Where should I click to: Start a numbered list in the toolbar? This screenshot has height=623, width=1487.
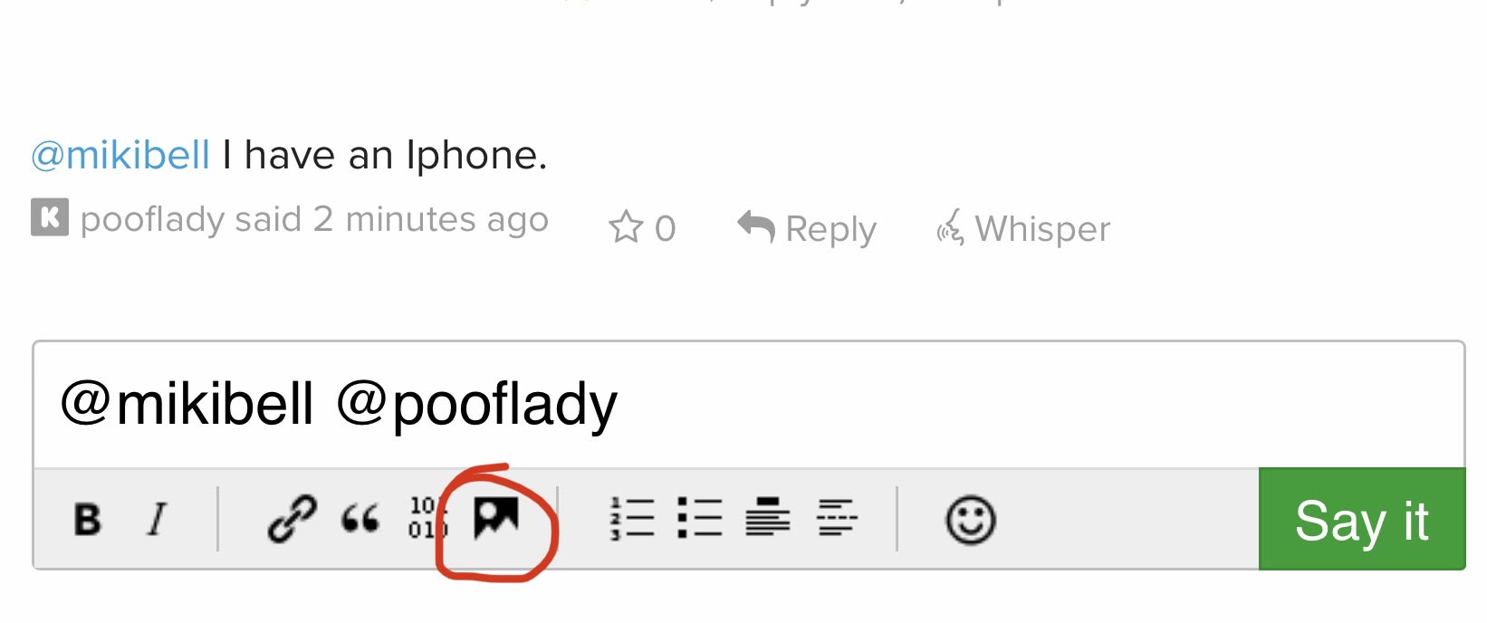click(632, 520)
